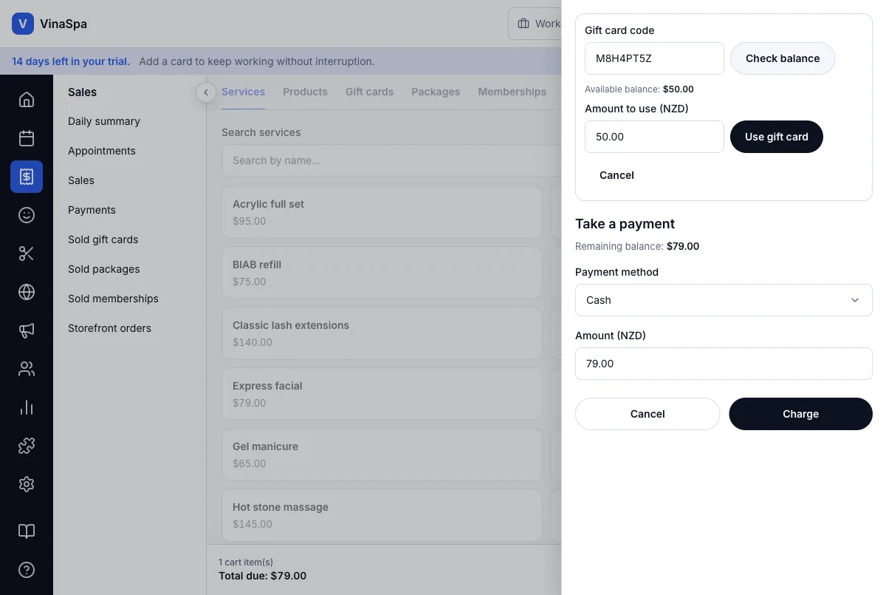The width and height of the screenshot is (886, 595).
Task: Click the Charge button
Action: (800, 414)
